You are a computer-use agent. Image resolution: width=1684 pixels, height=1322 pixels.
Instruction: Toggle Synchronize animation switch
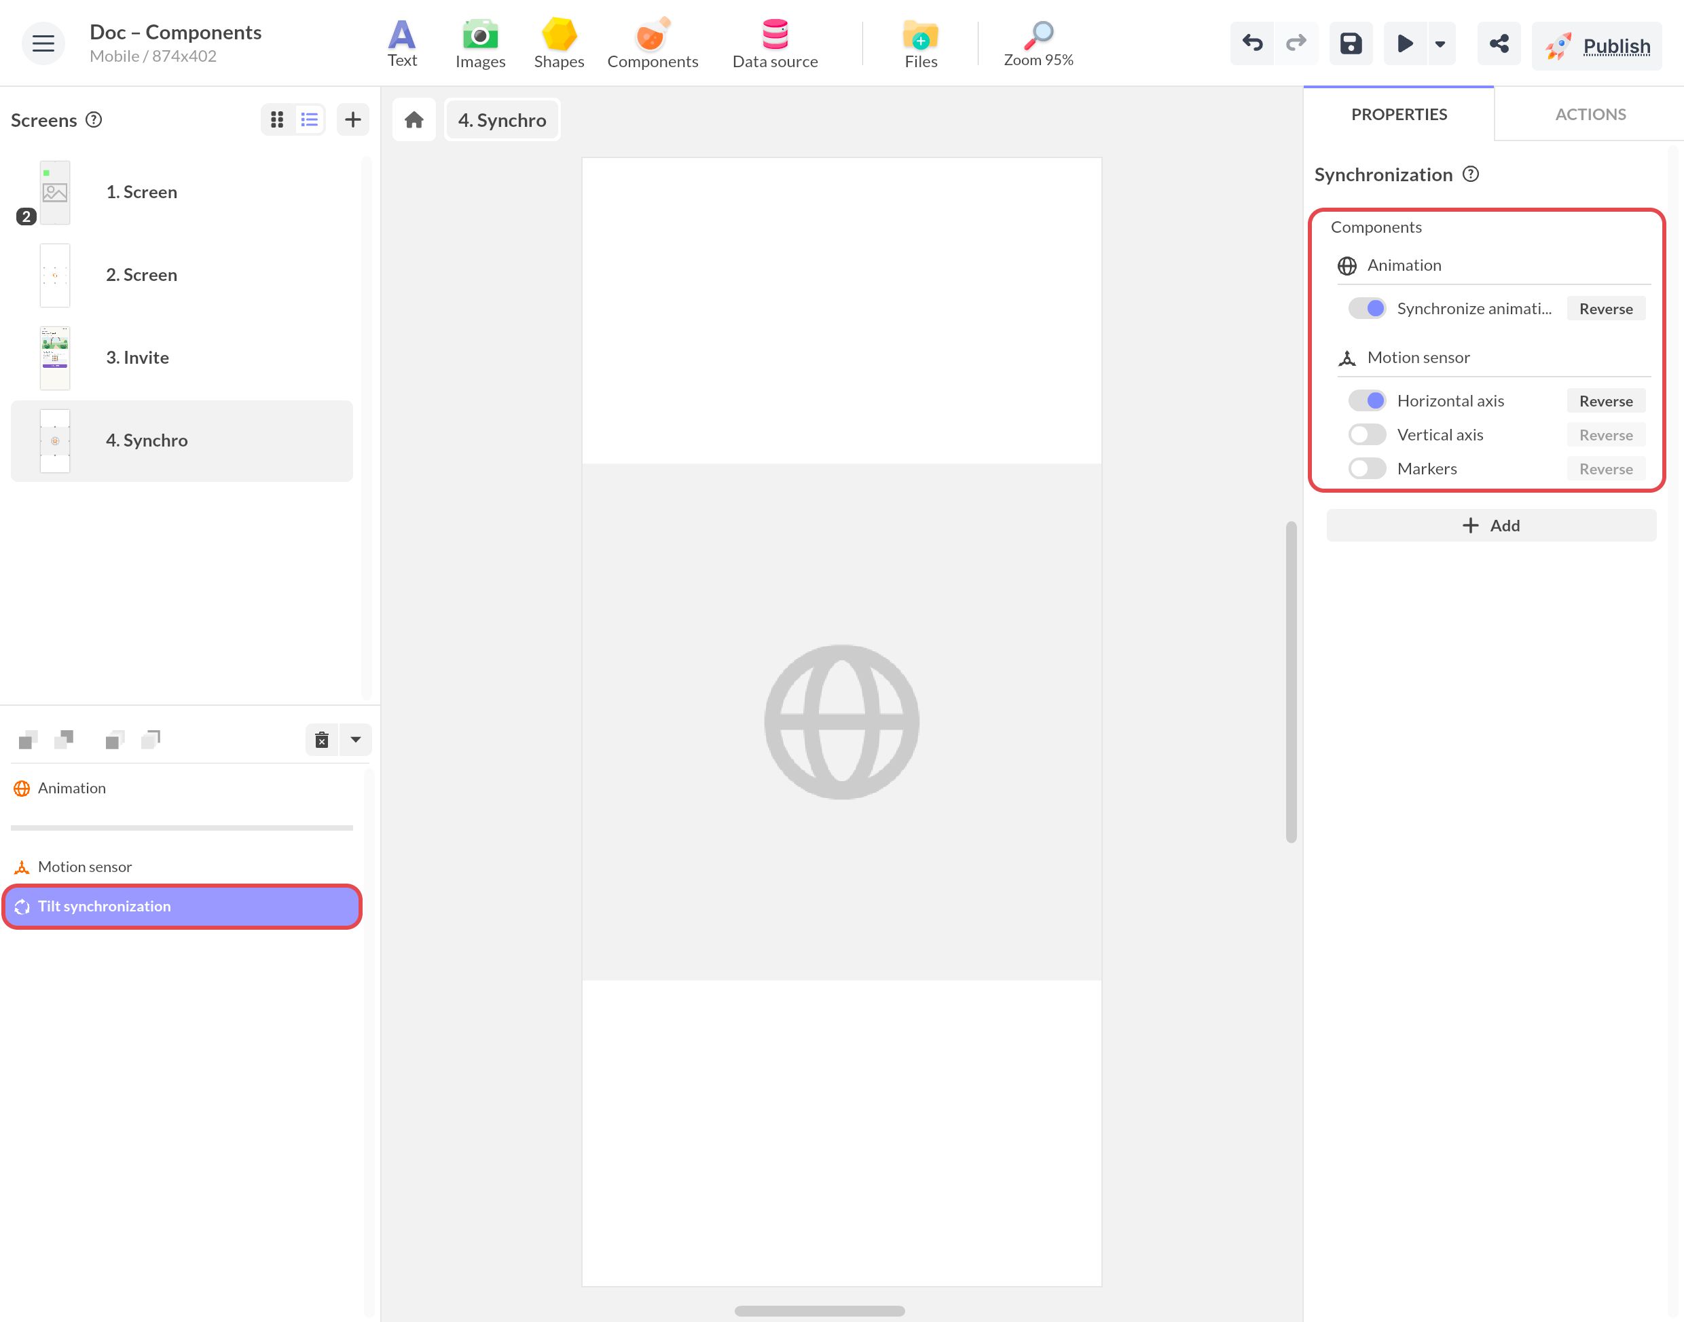click(1368, 308)
